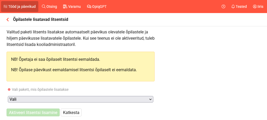Open the Tööd ja päevikud tab
Viewport: 267px width, 120px height.
(22, 7)
